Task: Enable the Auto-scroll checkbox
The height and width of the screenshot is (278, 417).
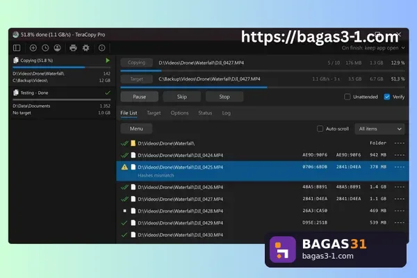Action: 320,129
